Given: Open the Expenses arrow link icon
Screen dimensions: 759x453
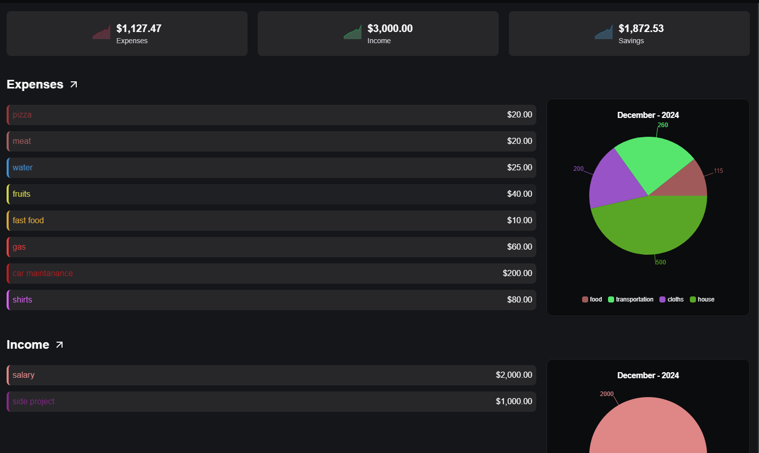Looking at the screenshot, I should click(x=74, y=84).
